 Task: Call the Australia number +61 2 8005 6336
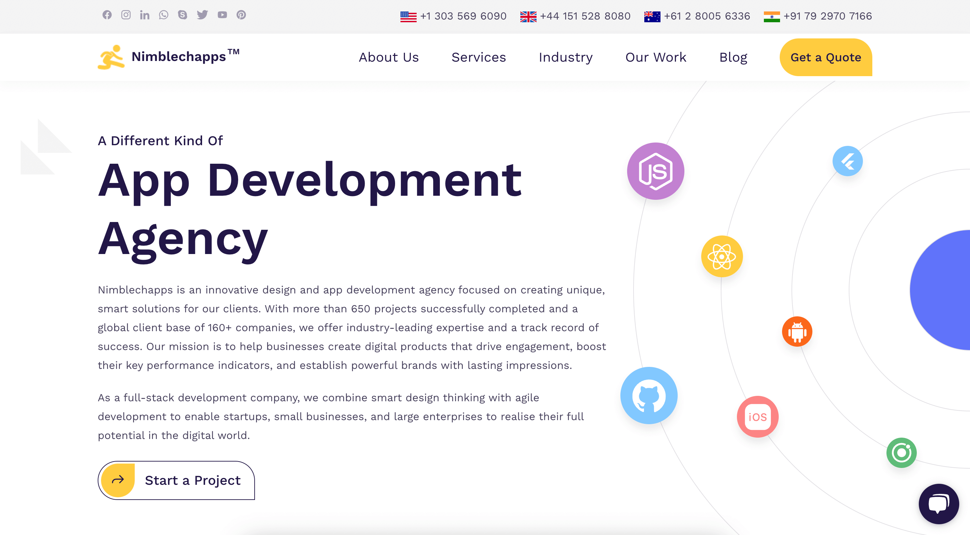707,16
